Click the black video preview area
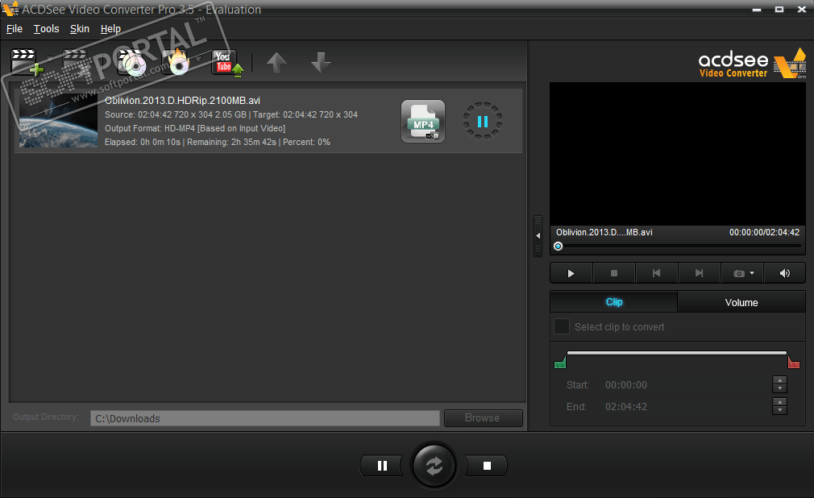This screenshot has height=498, width=814. [x=678, y=154]
